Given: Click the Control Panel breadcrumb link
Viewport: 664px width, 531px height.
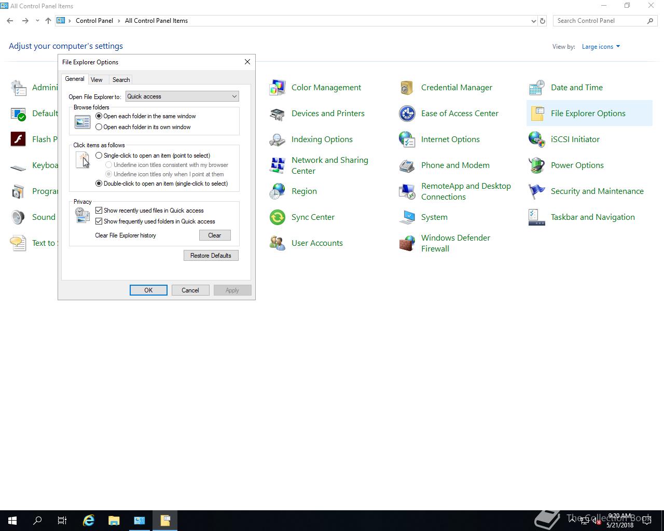Looking at the screenshot, I should (x=94, y=21).
